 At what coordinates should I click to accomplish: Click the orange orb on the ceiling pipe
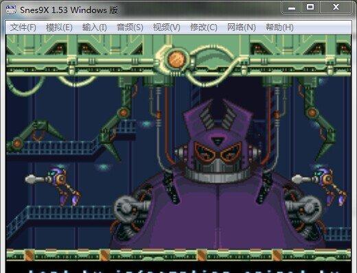click(176, 60)
